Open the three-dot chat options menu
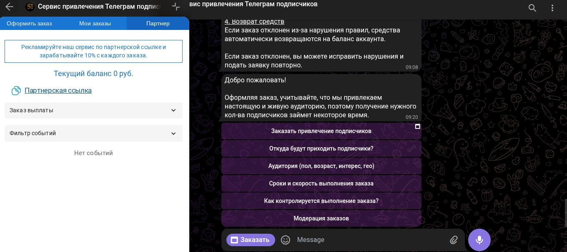Image resolution: width=567 pixels, height=252 pixels. 552,7
